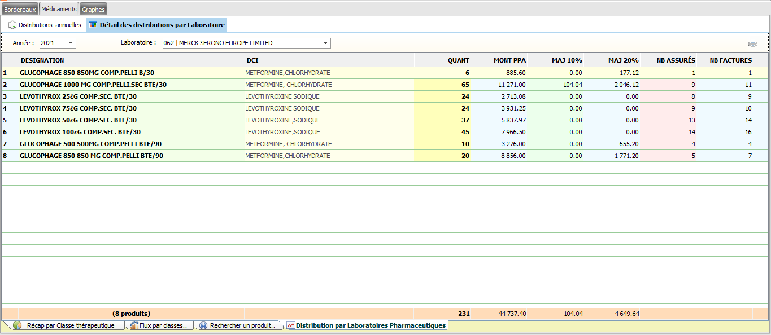771x335 pixels.
Task: Click the table icon of Détail des distributions
Action: pyautogui.click(x=93, y=25)
